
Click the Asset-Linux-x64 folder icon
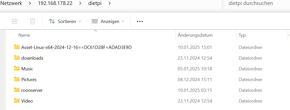tap(17, 47)
